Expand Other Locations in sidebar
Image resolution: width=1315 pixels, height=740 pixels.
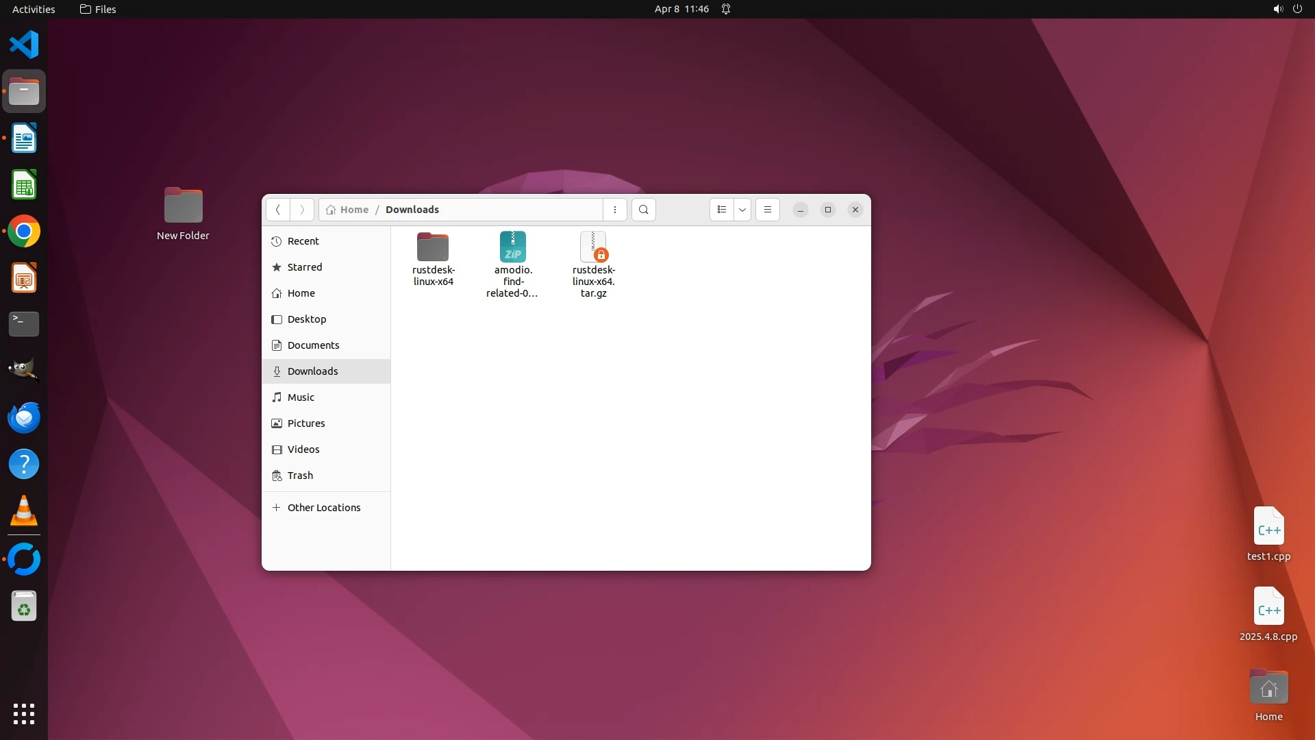click(323, 508)
